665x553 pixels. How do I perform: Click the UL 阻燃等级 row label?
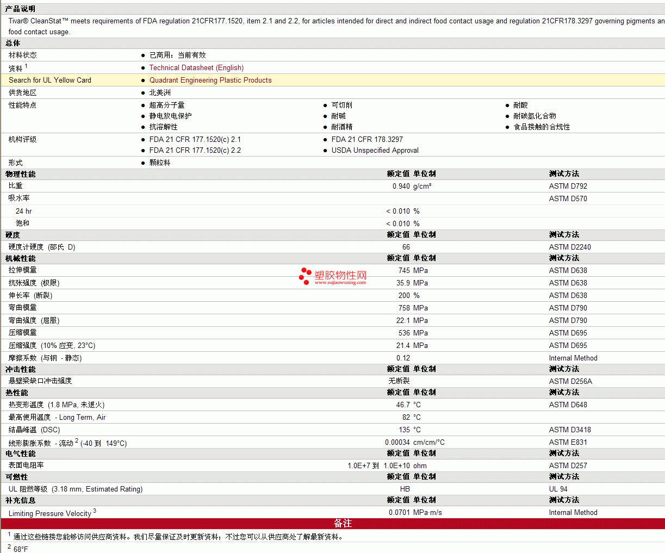coord(76,489)
